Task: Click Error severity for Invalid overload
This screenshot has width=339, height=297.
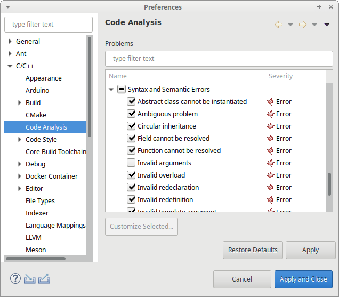Action: coord(279,175)
